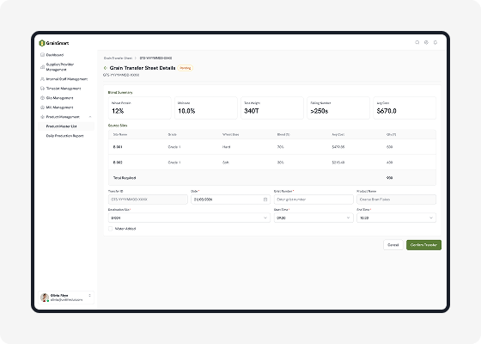Click the Blend (%) column header

pyautogui.click(x=283, y=135)
